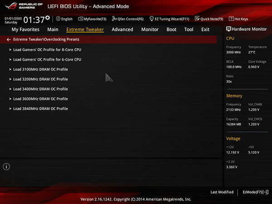The image size is (272, 204).
Task: Click the back arrow in breadcrumb bar
Action: point(9,39)
